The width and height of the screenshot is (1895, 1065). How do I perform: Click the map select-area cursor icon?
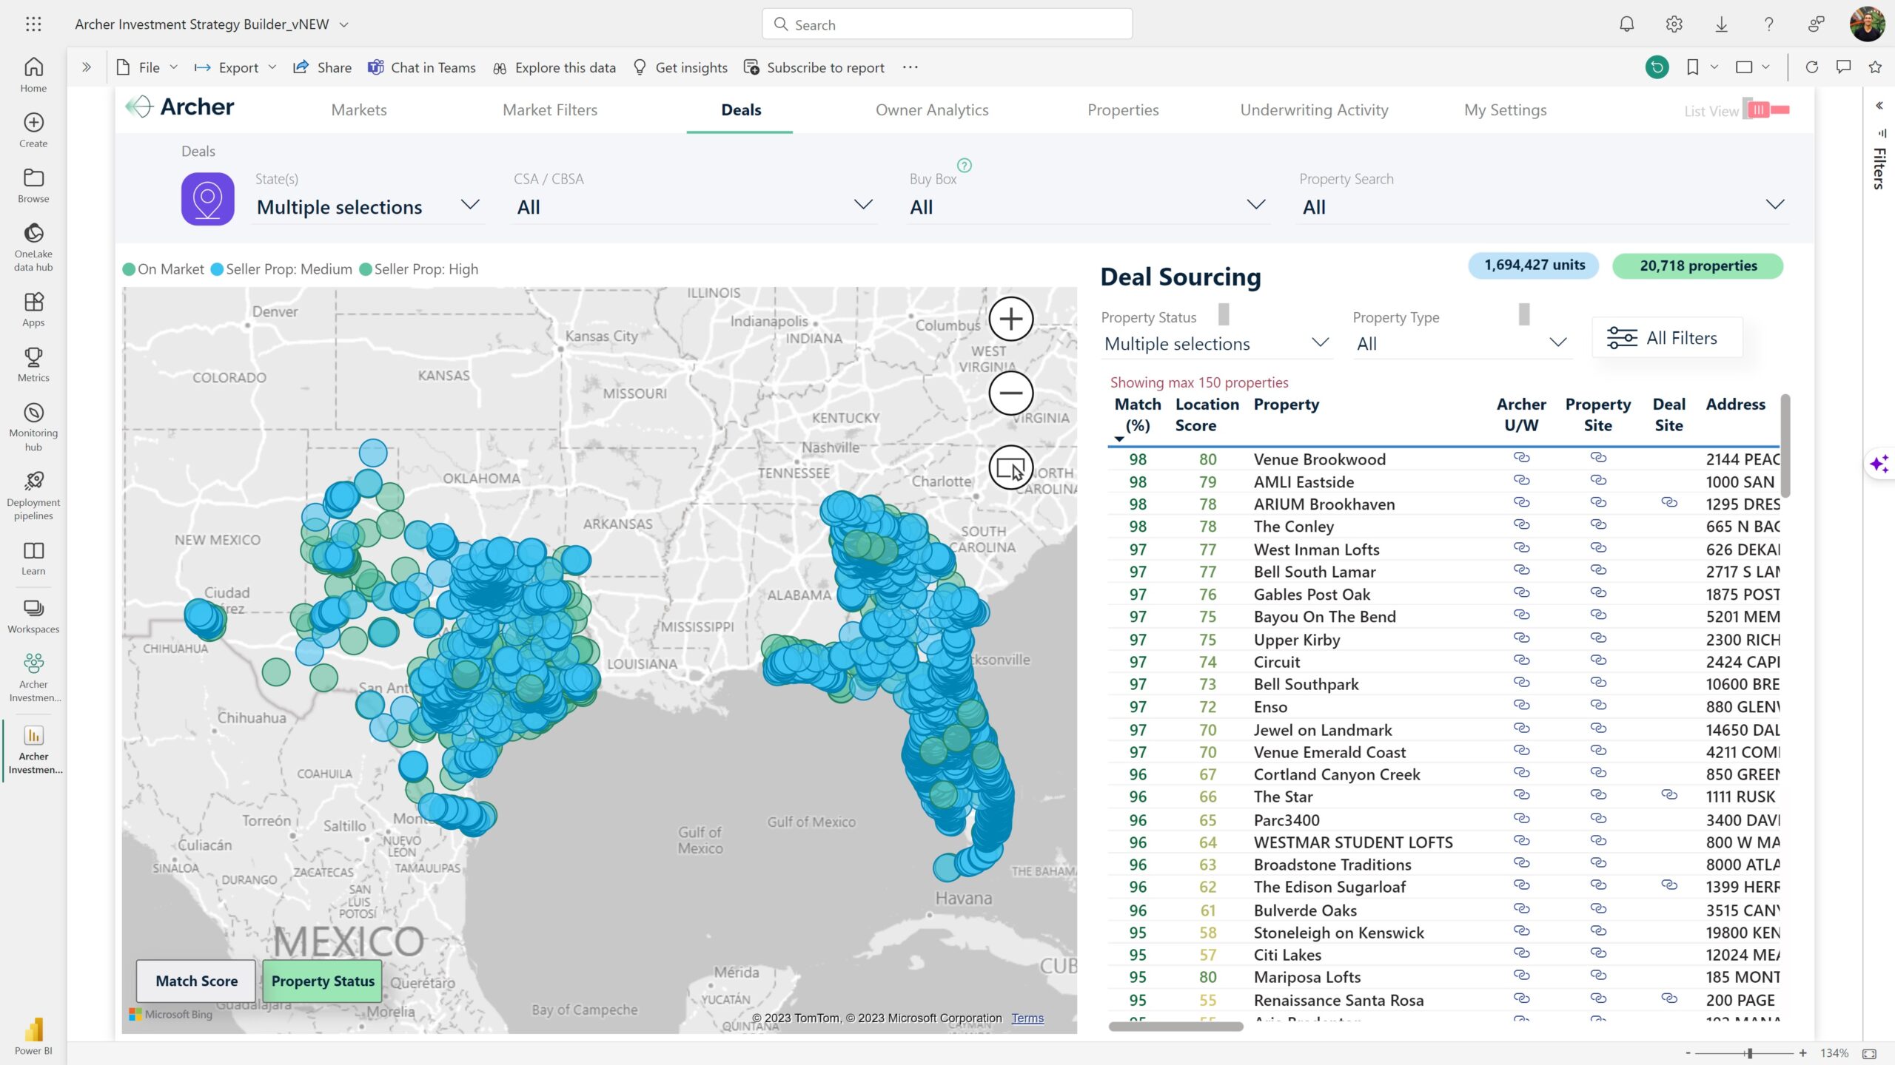[1010, 467]
